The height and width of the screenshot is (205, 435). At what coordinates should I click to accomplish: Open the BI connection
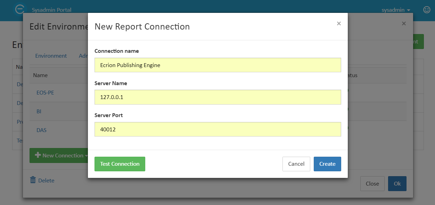(x=39, y=112)
